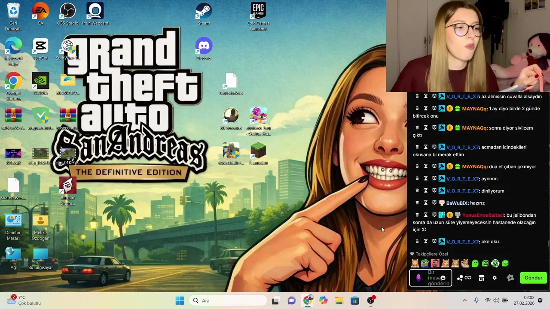Click the purple microphone in chat box
Screen dimensions: 550x309
(419, 278)
